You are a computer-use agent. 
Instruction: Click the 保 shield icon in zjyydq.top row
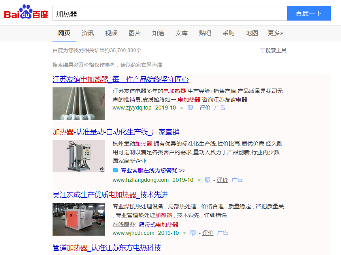point(190,108)
